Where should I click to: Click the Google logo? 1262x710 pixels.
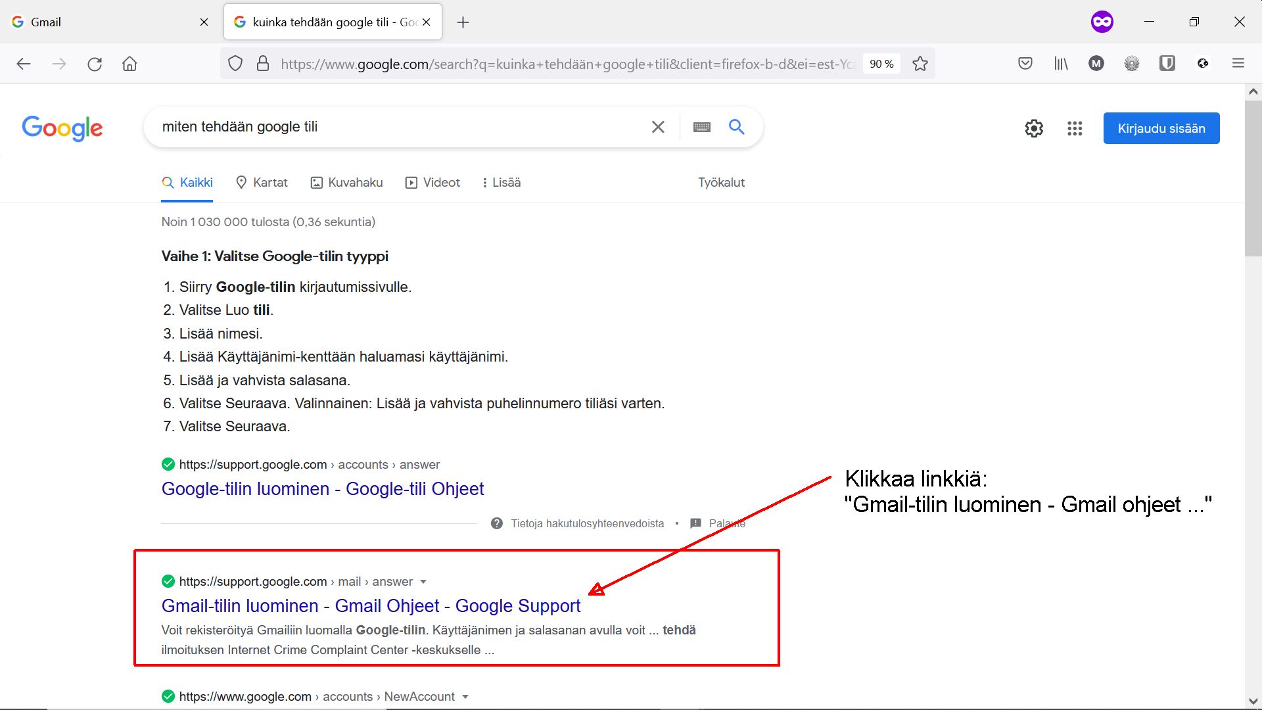tap(62, 128)
